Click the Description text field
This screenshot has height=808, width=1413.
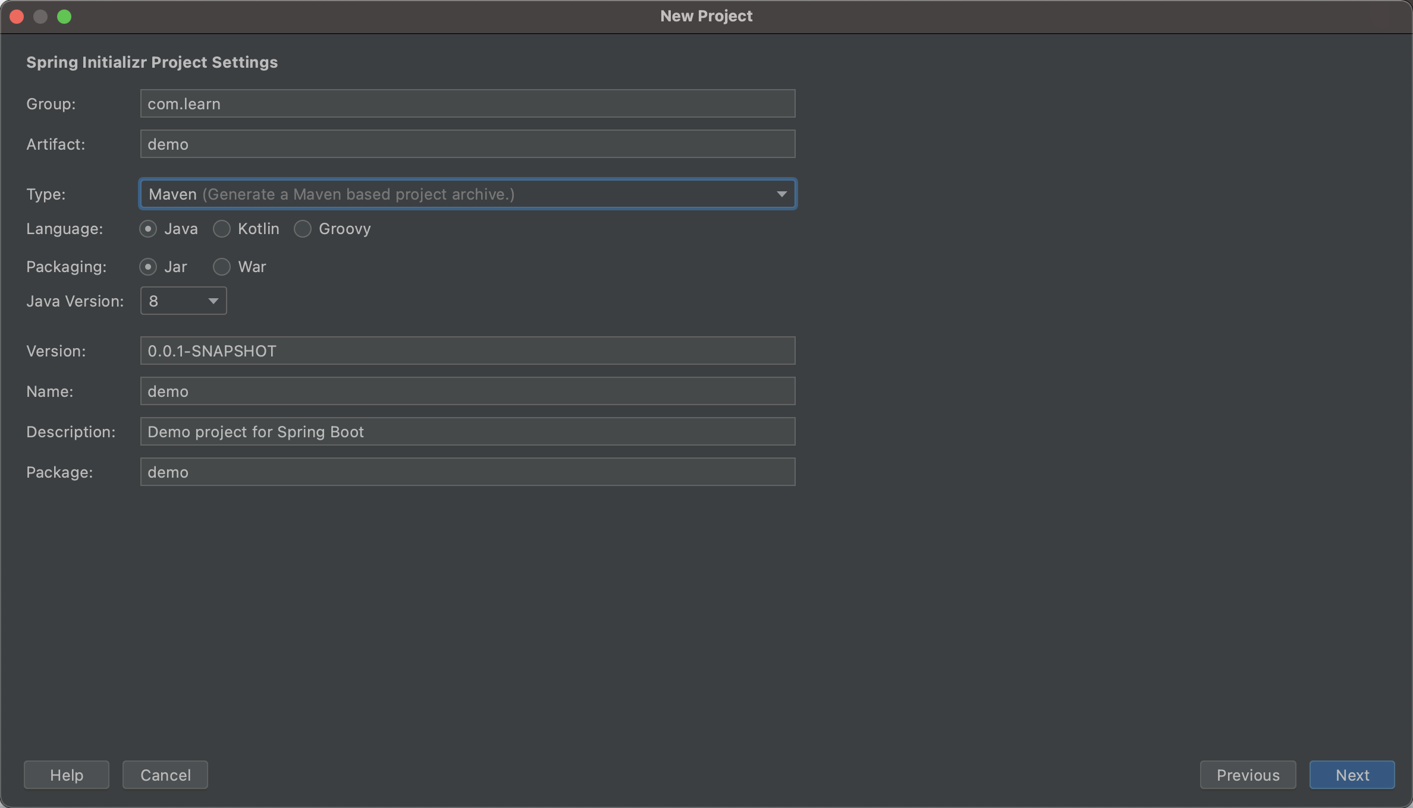click(x=467, y=432)
